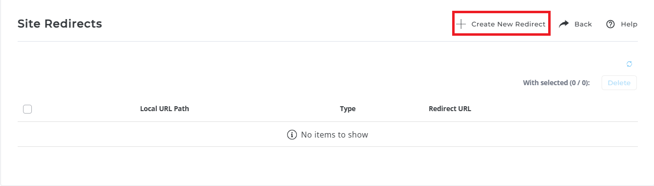Click the Create New Redirect label
Viewport: 654px width, 186px height.
[x=509, y=24]
